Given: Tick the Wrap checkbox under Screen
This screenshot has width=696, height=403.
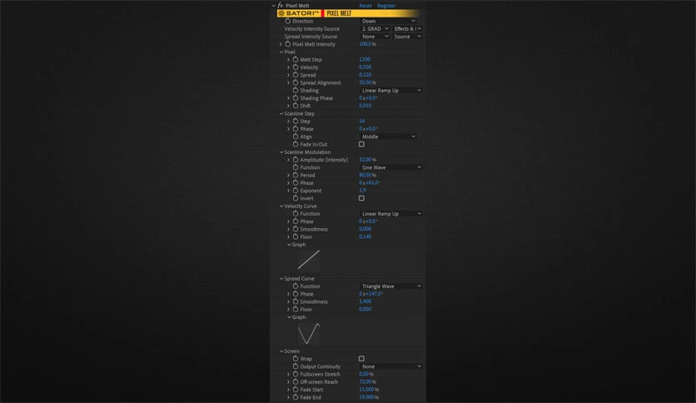Looking at the screenshot, I should [362, 359].
